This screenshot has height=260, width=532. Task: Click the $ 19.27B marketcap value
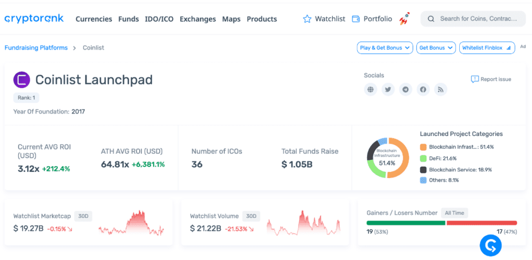pyautogui.click(x=28, y=228)
